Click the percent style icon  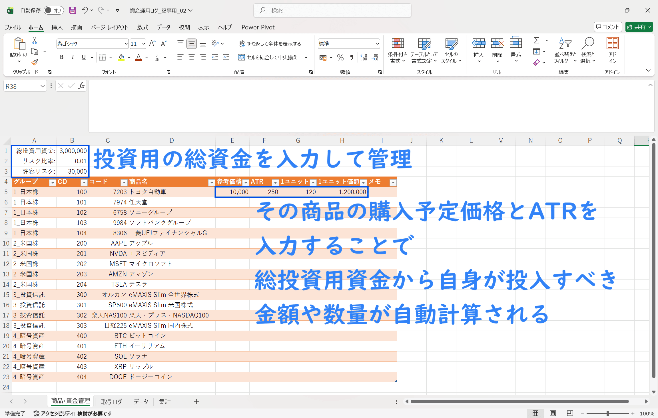pos(340,57)
